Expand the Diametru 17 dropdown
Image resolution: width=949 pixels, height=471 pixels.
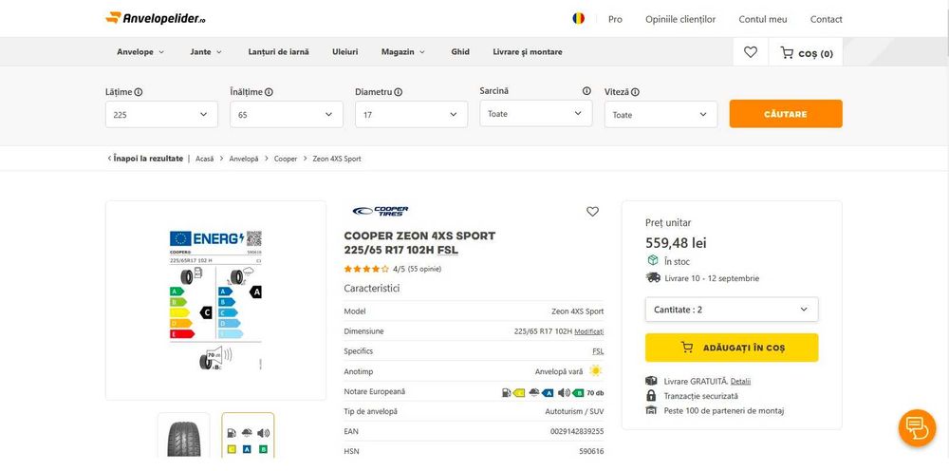click(x=411, y=114)
